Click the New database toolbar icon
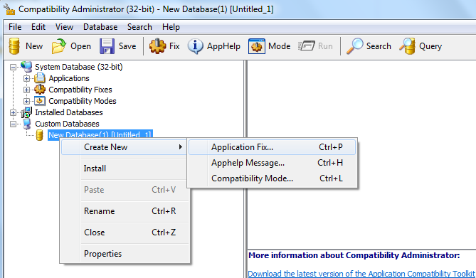The image size is (476, 278). [14, 46]
